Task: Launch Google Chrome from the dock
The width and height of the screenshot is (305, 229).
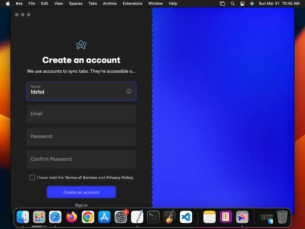Action: point(88,217)
